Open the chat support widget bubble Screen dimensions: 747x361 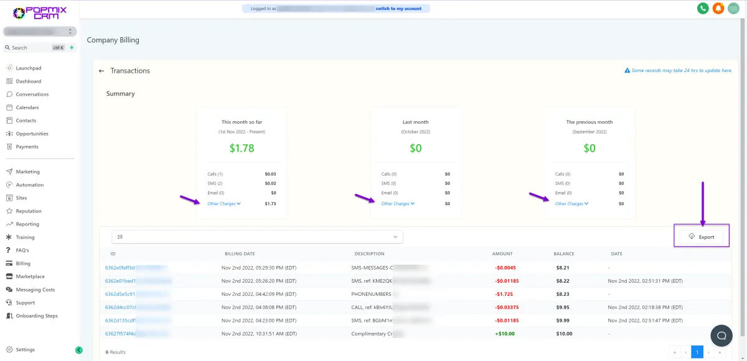pyautogui.click(x=721, y=336)
